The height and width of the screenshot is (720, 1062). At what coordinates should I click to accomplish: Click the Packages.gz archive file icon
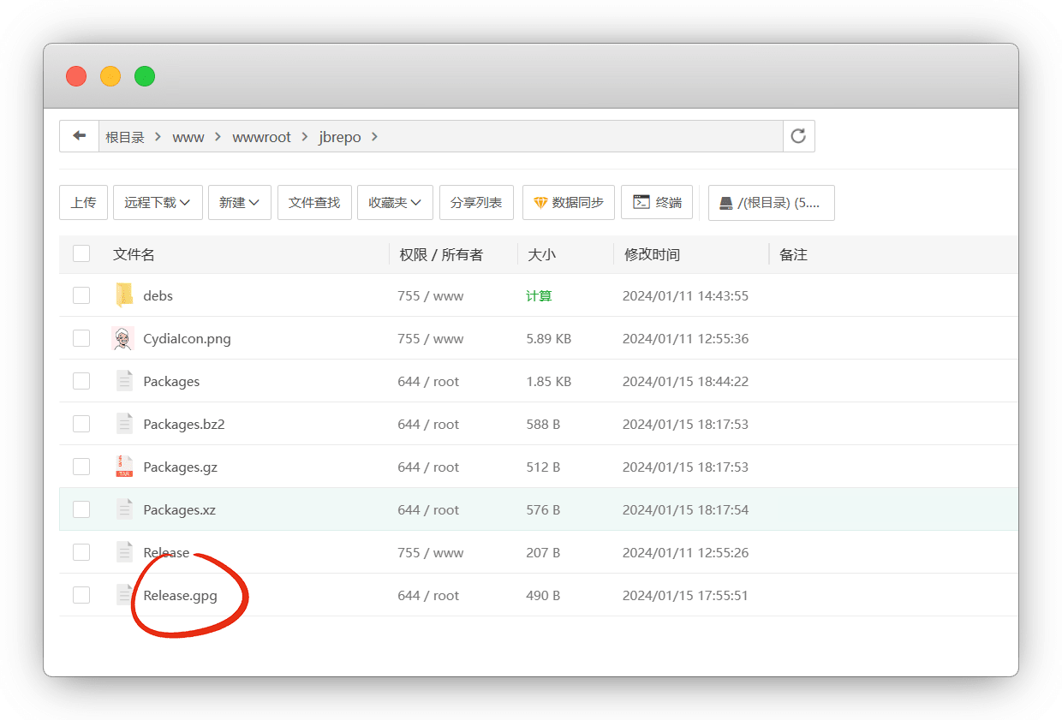(x=124, y=467)
